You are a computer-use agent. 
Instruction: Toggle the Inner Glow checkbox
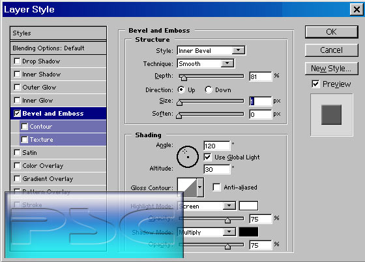(17, 101)
